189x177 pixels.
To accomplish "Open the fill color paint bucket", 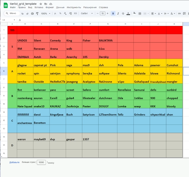I will (134, 13).
